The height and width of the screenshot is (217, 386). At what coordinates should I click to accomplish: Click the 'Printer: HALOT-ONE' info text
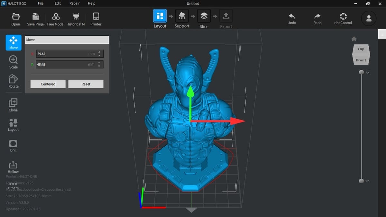[21, 176]
